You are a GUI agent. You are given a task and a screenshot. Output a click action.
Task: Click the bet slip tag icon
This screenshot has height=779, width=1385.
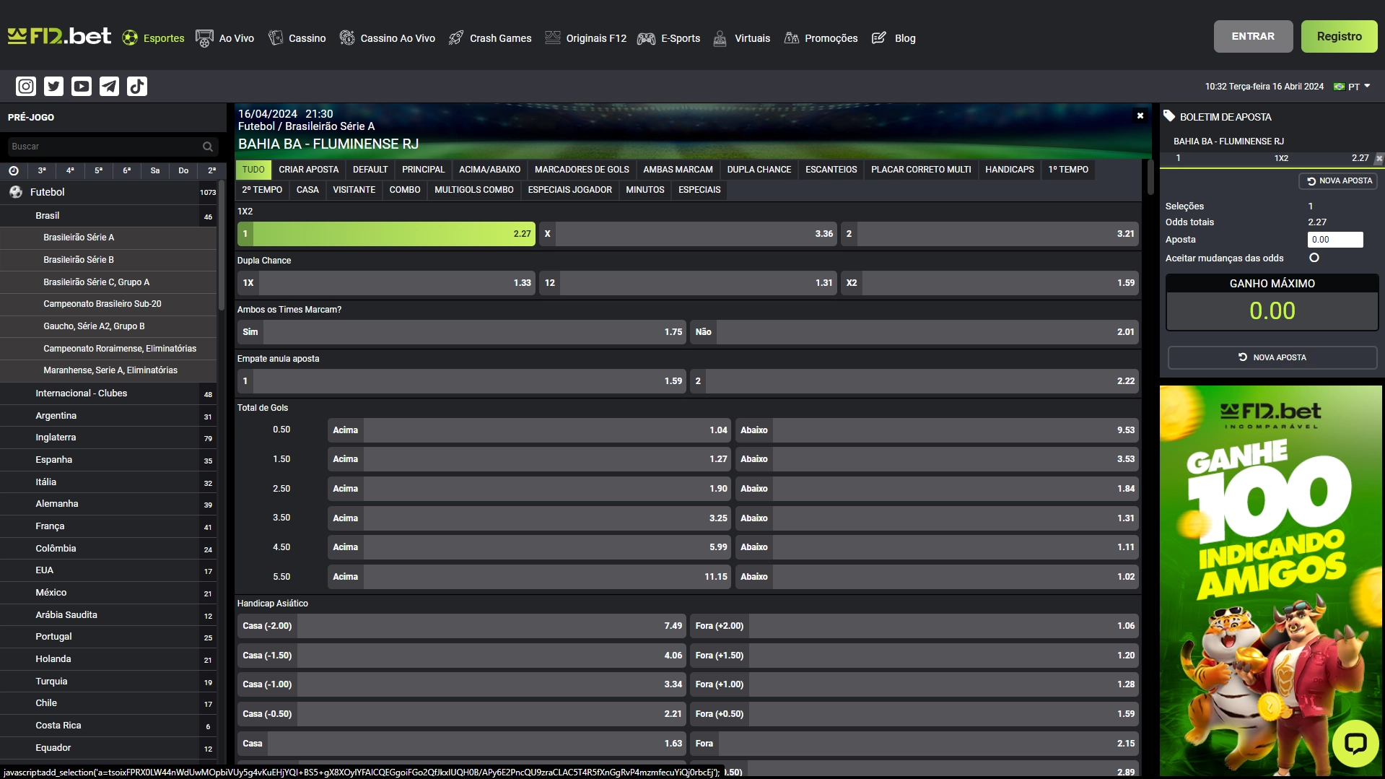tap(1169, 116)
